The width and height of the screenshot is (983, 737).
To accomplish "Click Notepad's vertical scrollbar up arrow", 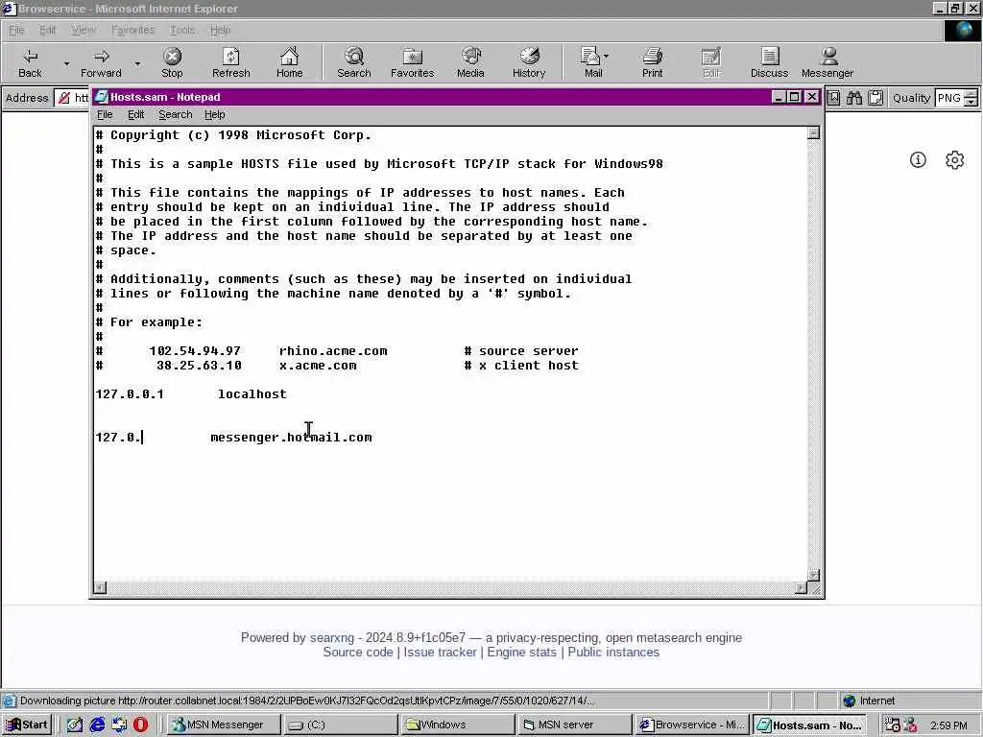I will point(813,132).
